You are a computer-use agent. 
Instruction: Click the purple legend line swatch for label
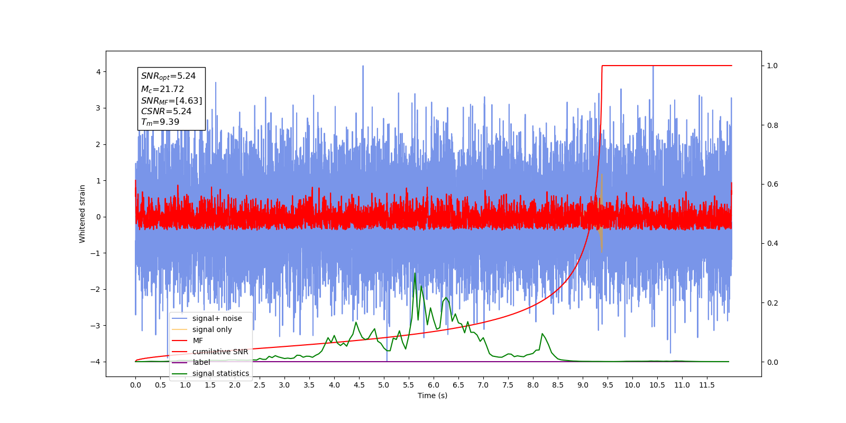pyautogui.click(x=180, y=362)
